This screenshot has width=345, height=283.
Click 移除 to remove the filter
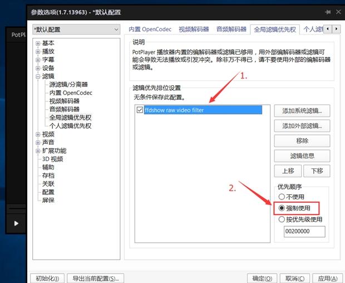click(x=302, y=141)
